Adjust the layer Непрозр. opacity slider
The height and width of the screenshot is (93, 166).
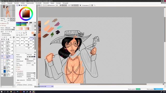coord(10,30)
